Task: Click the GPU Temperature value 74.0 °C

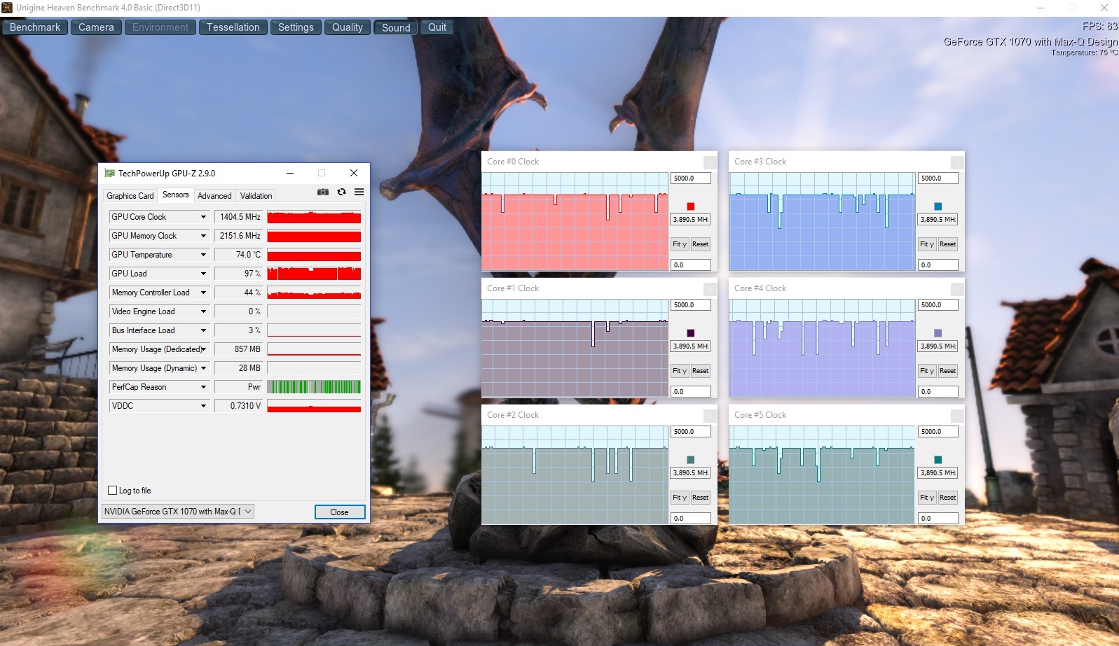Action: tap(238, 255)
